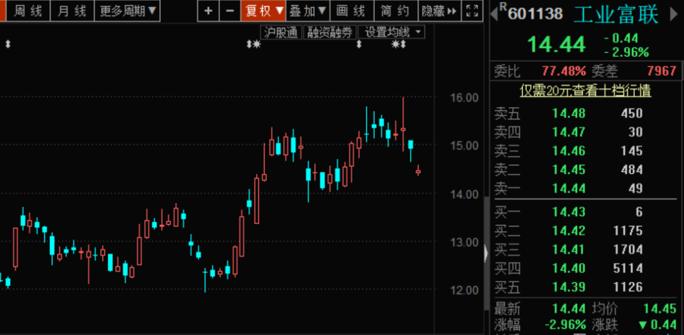Click the 画线 draw line button
684x335 pixels.
click(x=351, y=11)
